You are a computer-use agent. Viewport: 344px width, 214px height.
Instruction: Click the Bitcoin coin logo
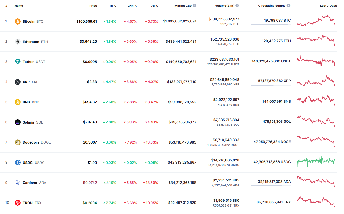click(x=18, y=21)
